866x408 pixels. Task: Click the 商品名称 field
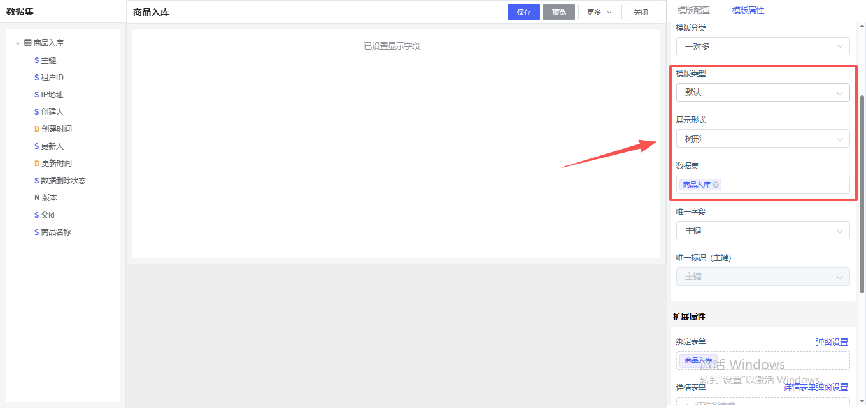[x=56, y=232]
